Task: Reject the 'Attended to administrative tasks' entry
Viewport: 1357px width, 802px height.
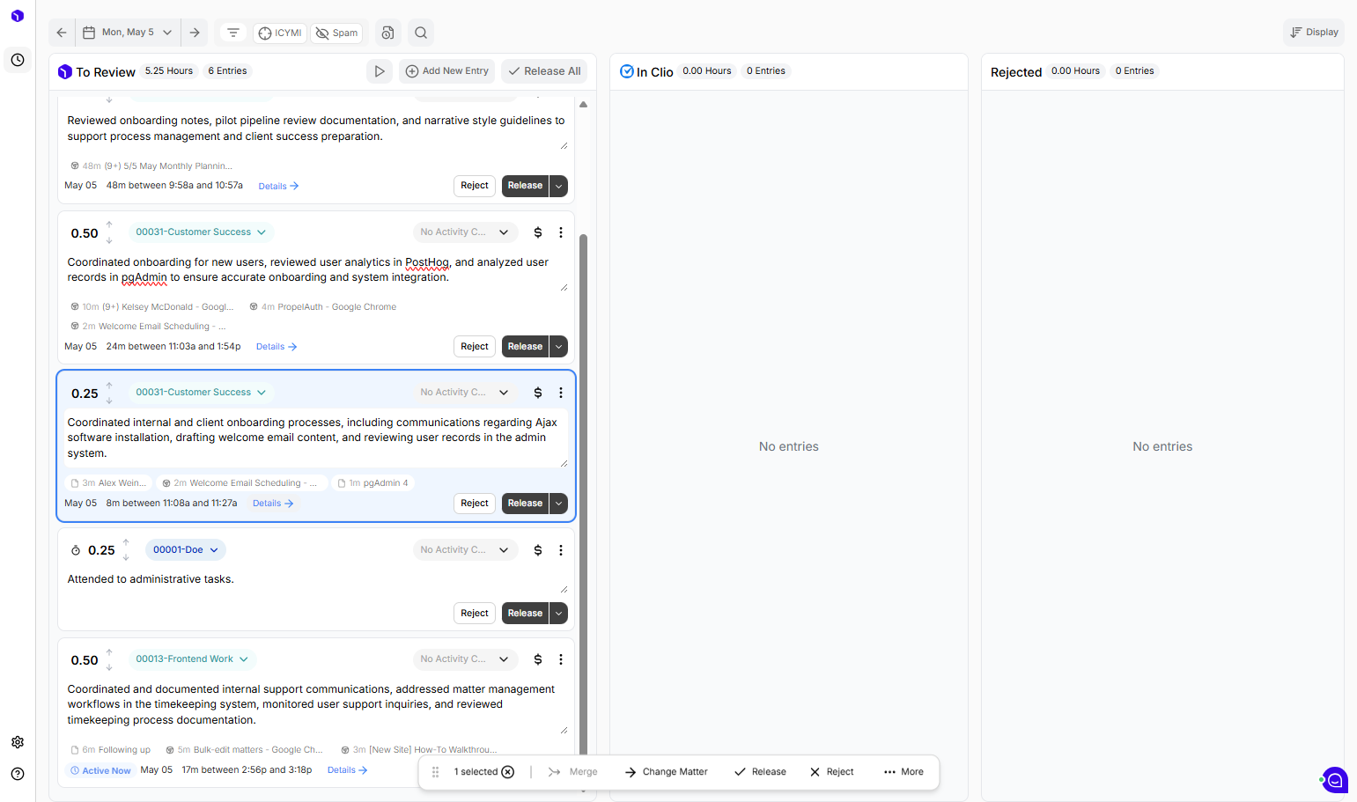Action: (475, 614)
